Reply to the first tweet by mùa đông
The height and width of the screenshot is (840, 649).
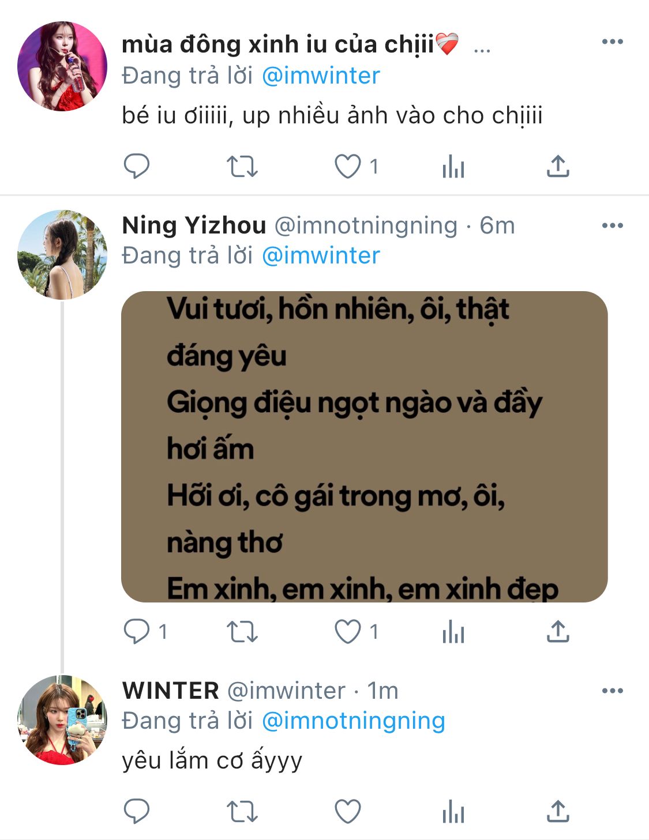point(137,167)
